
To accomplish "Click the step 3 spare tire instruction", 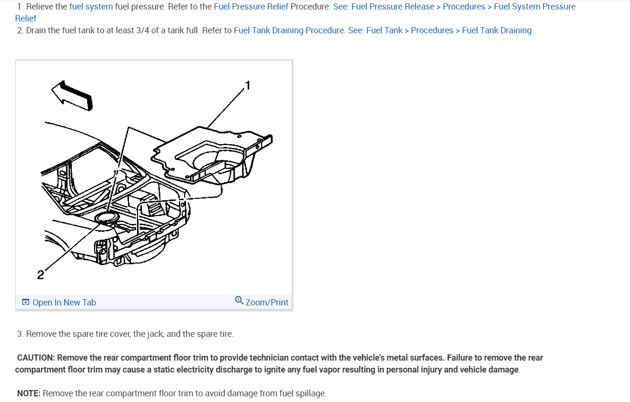I will coord(126,334).
